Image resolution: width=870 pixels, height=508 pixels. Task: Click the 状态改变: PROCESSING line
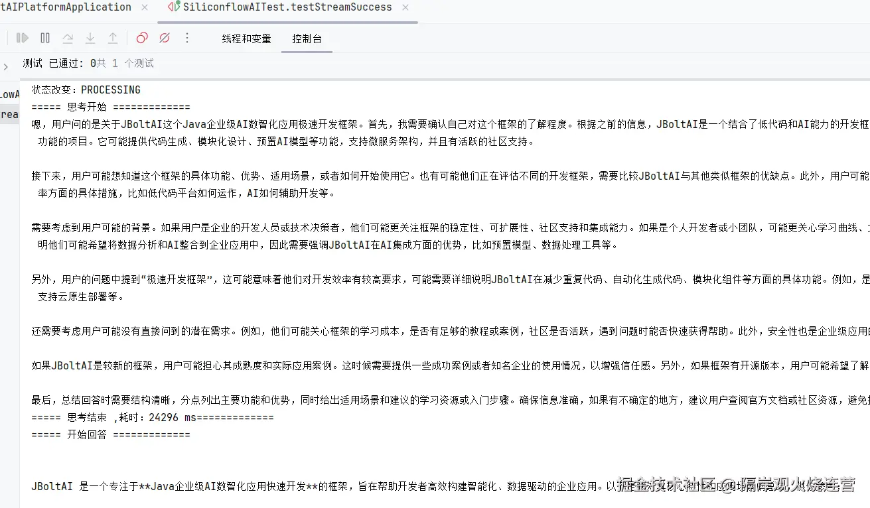[x=86, y=90]
